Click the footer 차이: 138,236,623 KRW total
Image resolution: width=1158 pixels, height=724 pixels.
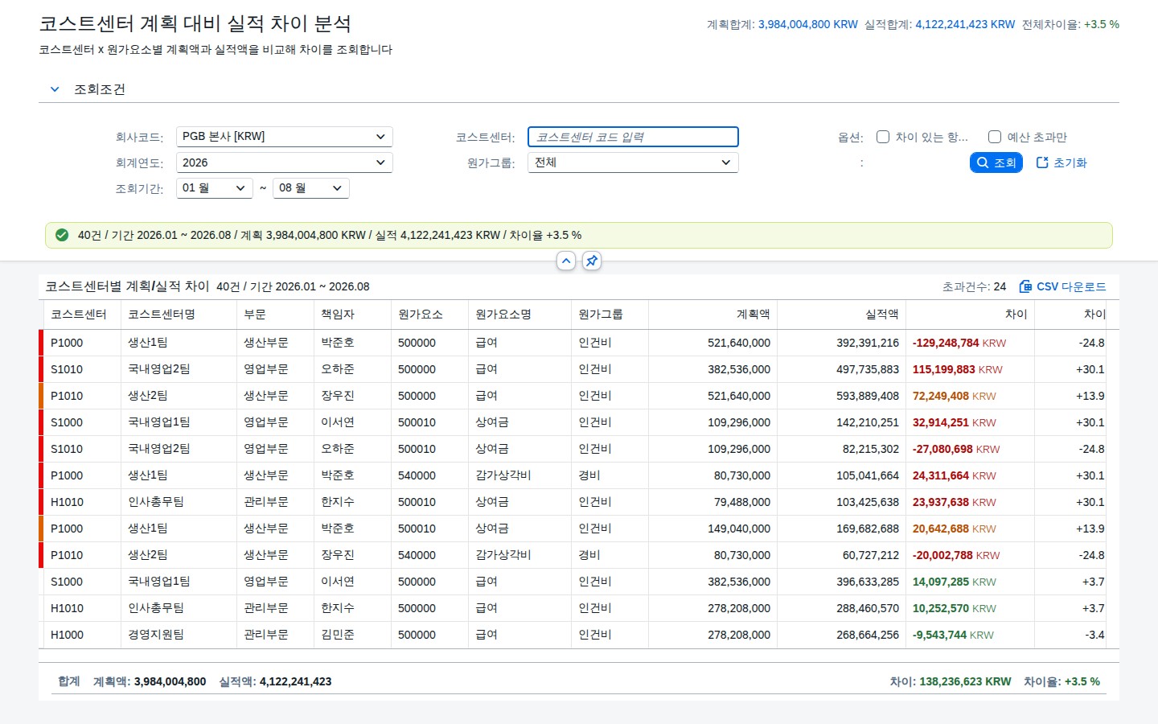pyautogui.click(x=951, y=681)
